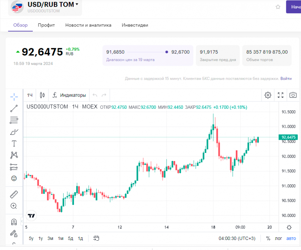Toggle the magnet snapping mode

pyautogui.click(x=14, y=222)
